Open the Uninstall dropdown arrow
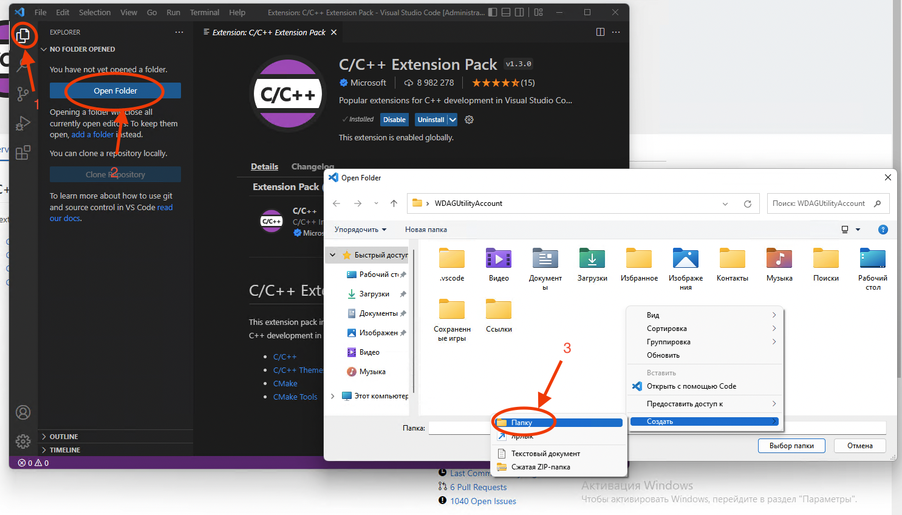This screenshot has width=902, height=515. (x=453, y=120)
